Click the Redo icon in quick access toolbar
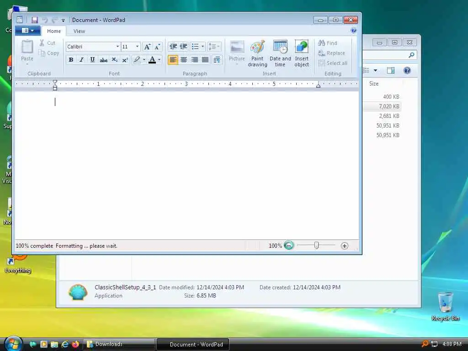This screenshot has width=468, height=351. pyautogui.click(x=54, y=20)
